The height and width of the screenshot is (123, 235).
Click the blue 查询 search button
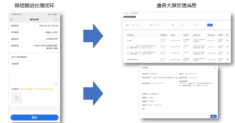(210, 25)
